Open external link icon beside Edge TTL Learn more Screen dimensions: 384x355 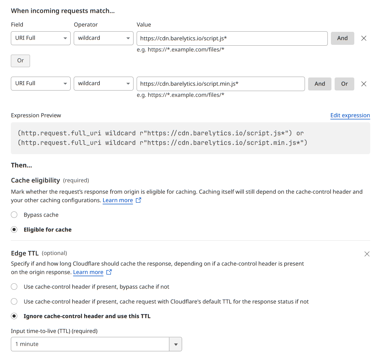tap(109, 272)
